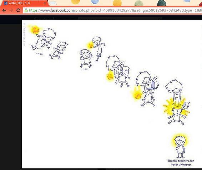Viewport: 202px width, 170px height.
Task: Click the boy covering his ears
Action: coord(86,59)
